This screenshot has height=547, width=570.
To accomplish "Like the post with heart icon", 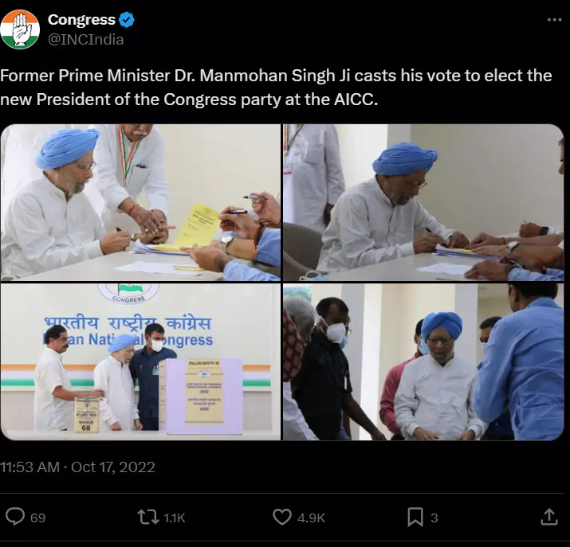I will 282,517.
